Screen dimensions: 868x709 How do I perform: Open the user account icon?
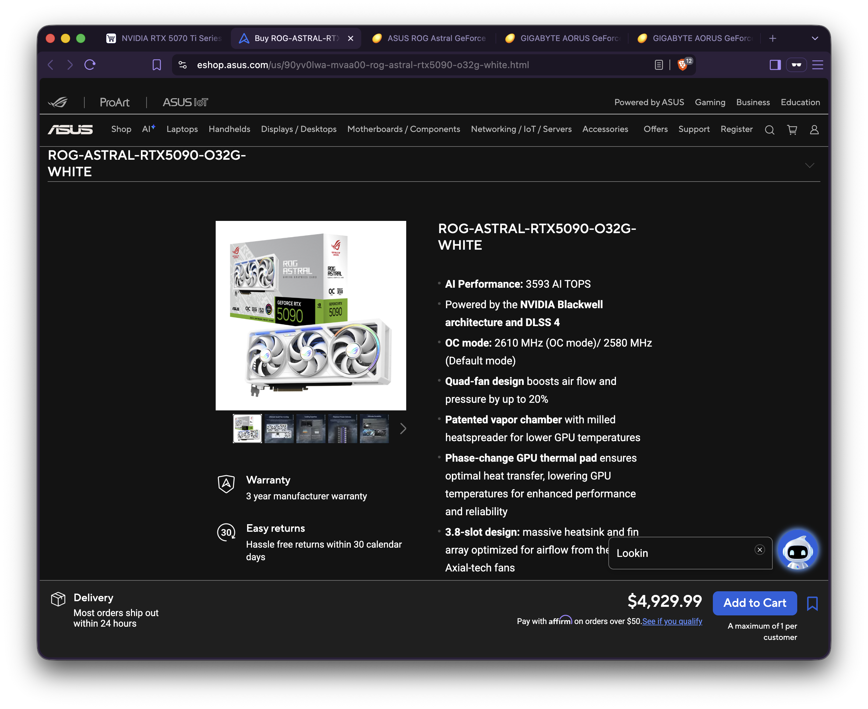pyautogui.click(x=814, y=130)
